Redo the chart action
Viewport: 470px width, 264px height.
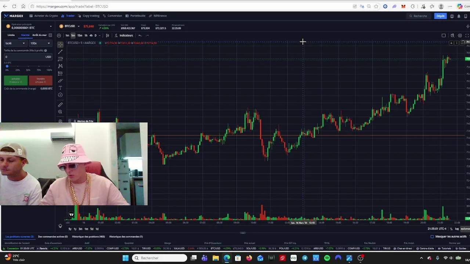pyautogui.click(x=147, y=36)
